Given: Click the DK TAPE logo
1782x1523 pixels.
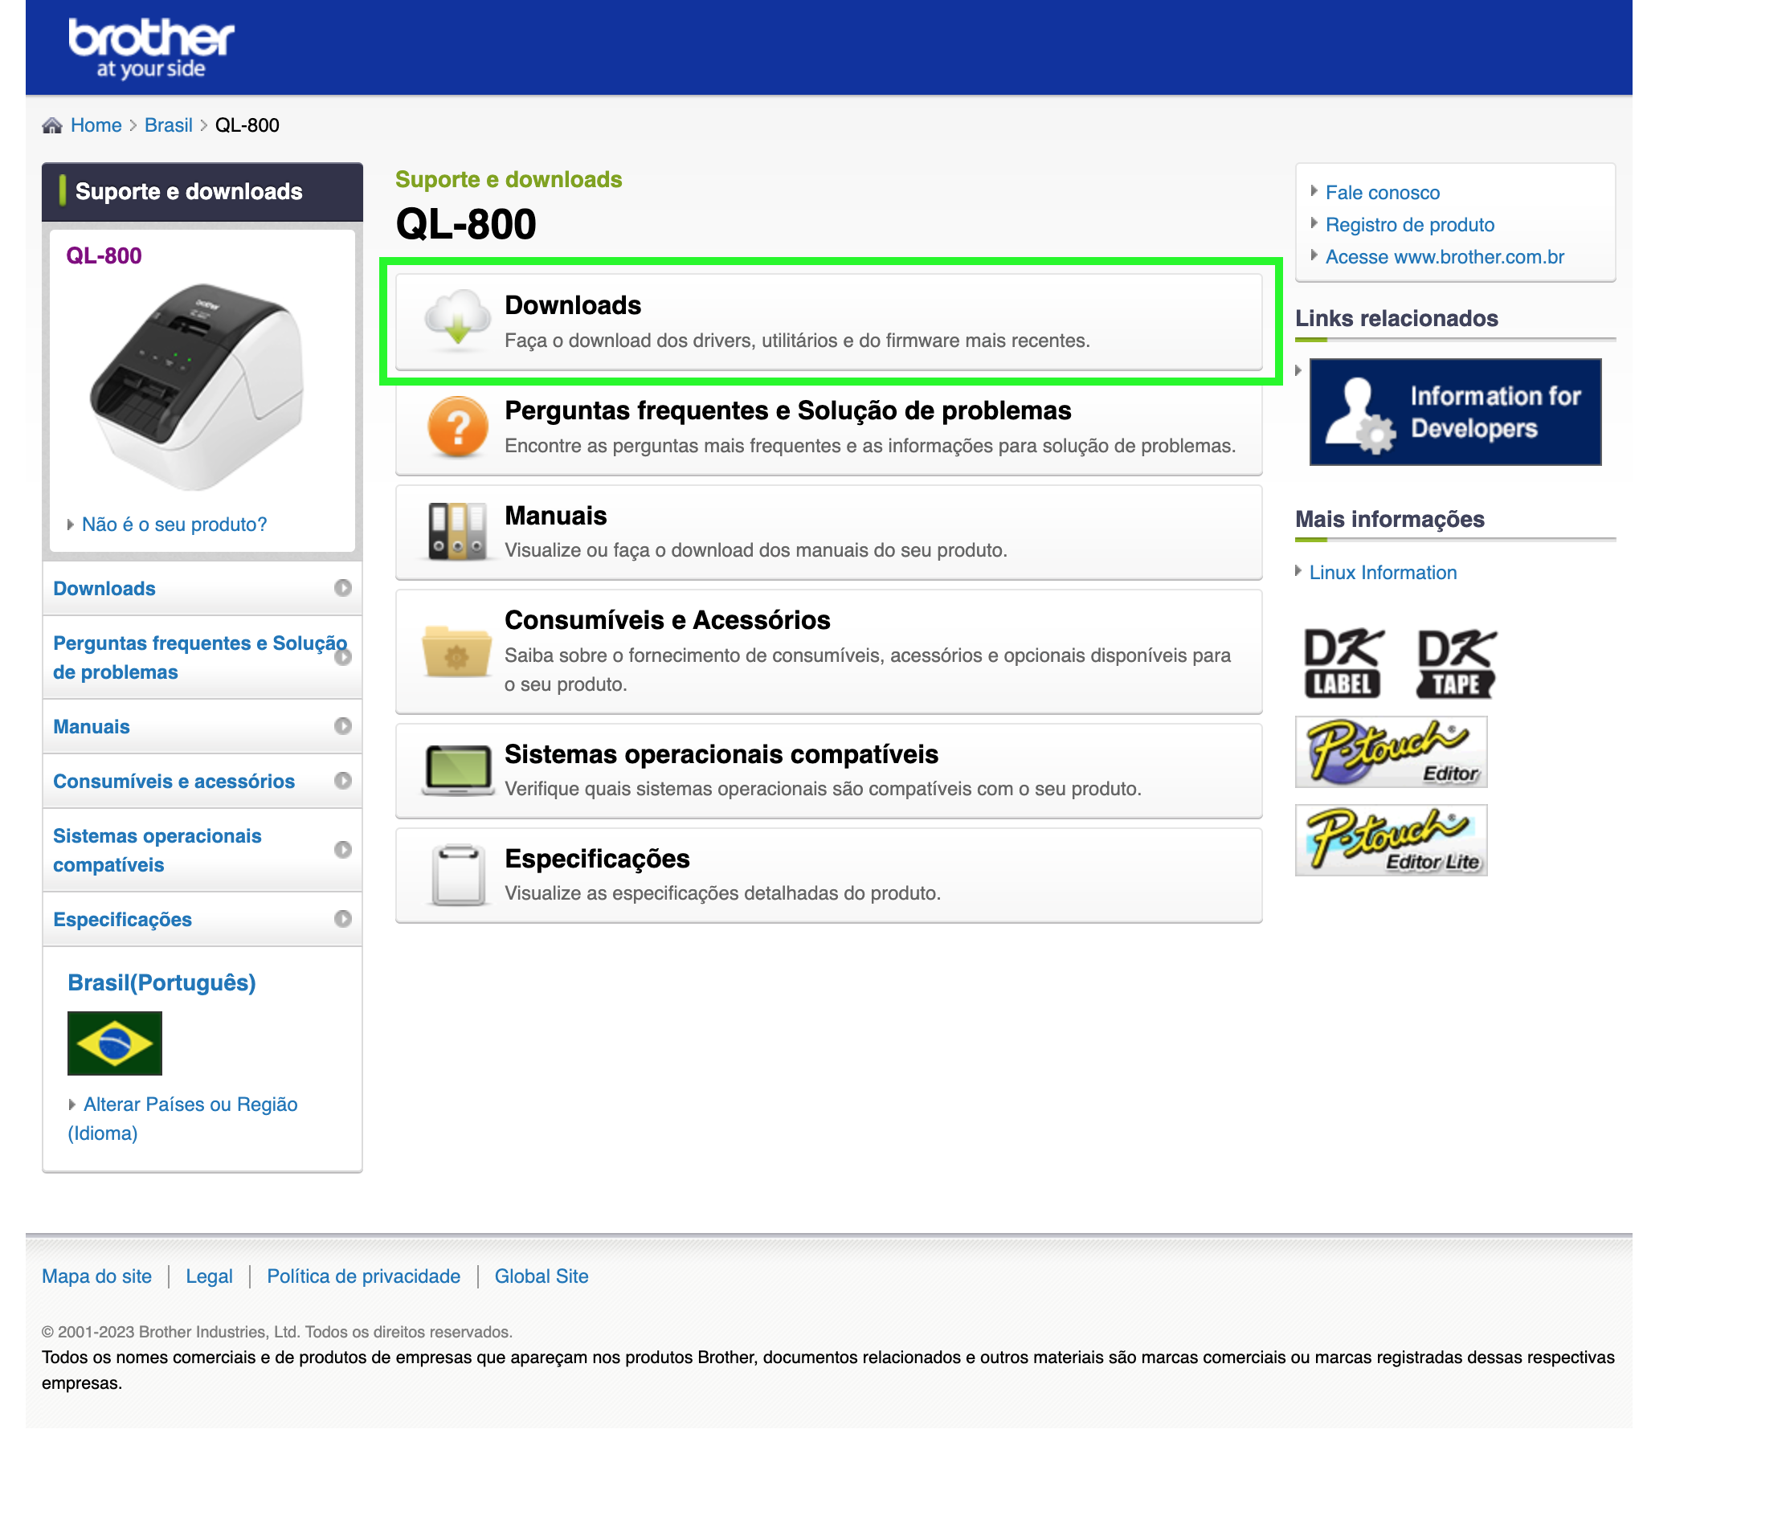Looking at the screenshot, I should click(1456, 663).
